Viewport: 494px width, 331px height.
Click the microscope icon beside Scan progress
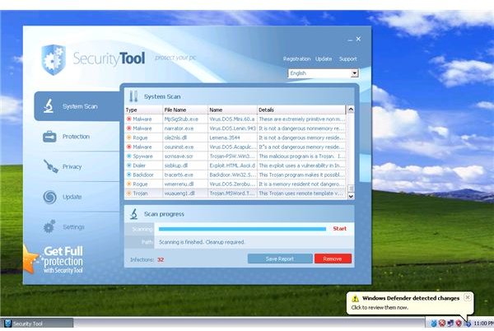[134, 214]
